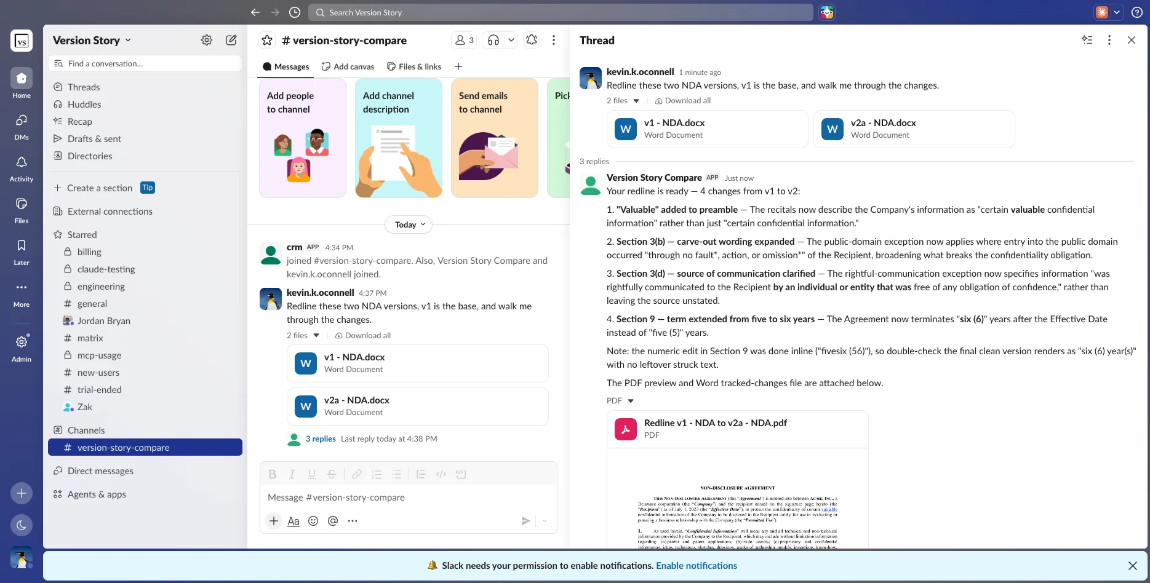Screen dimensions: 1150x583
Task: Toggle italic formatting in composer
Action: pos(292,474)
